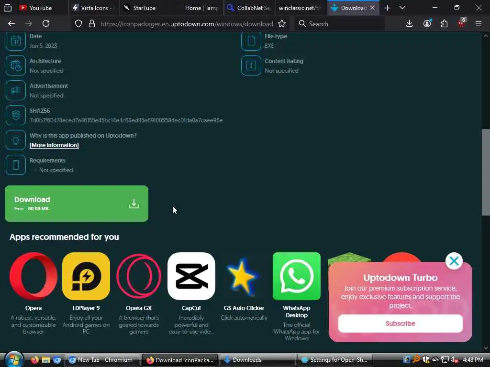
Task: Open the GS Auto Clicker star icon
Action: 244,276
